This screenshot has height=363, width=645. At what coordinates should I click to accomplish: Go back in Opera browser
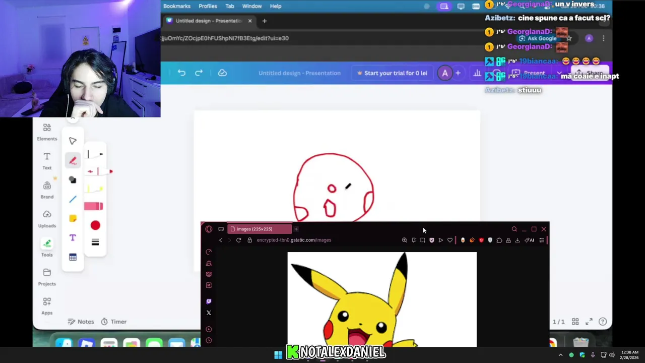pyautogui.click(x=220, y=240)
